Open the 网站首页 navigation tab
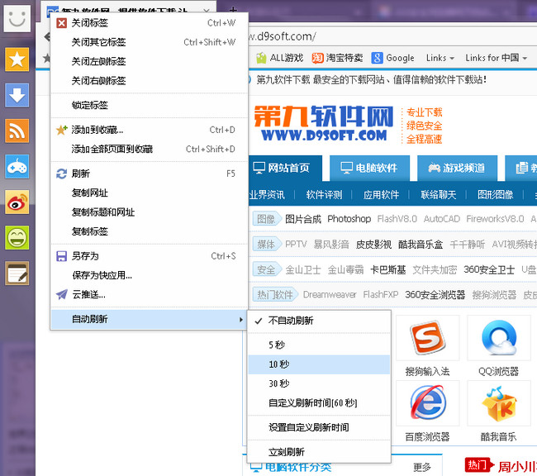The width and height of the screenshot is (537, 476). [x=285, y=168]
